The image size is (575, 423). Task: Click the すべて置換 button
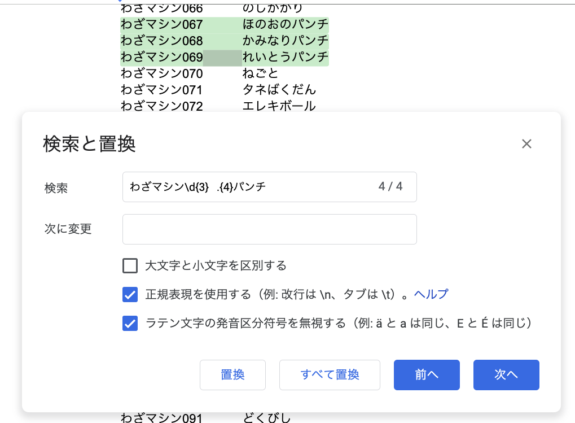[330, 374]
